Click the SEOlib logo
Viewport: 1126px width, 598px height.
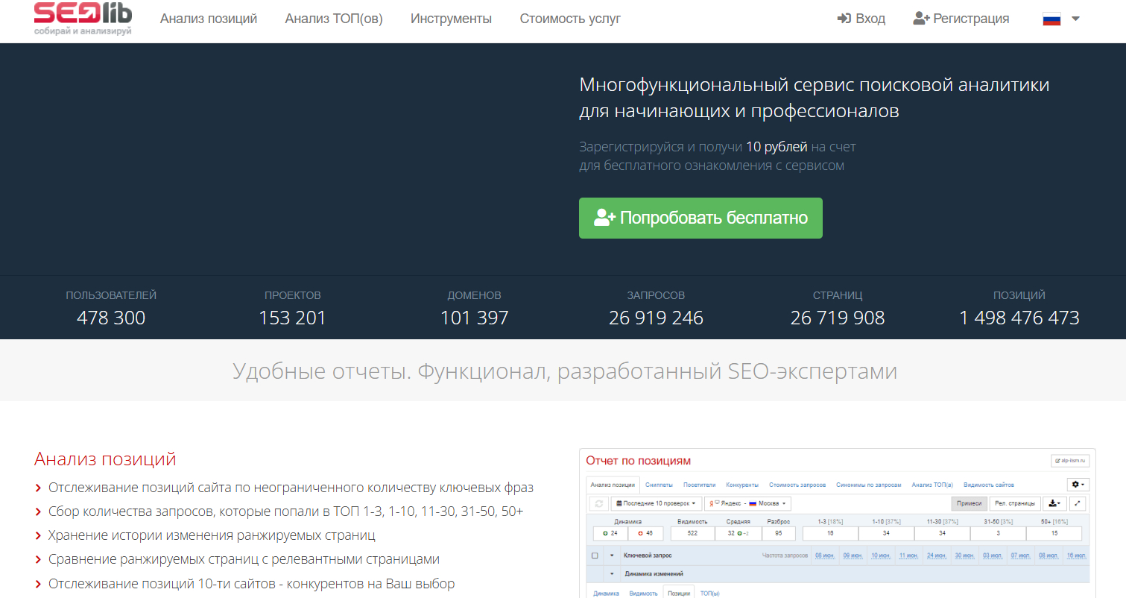(83, 19)
